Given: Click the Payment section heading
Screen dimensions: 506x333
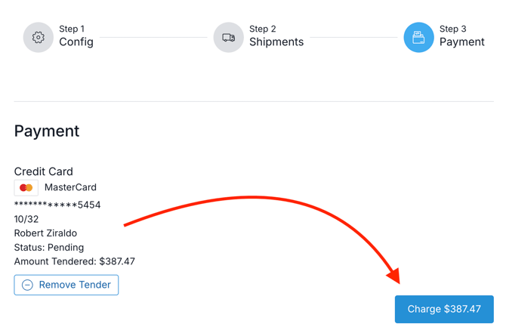Looking at the screenshot, I should (x=47, y=131).
